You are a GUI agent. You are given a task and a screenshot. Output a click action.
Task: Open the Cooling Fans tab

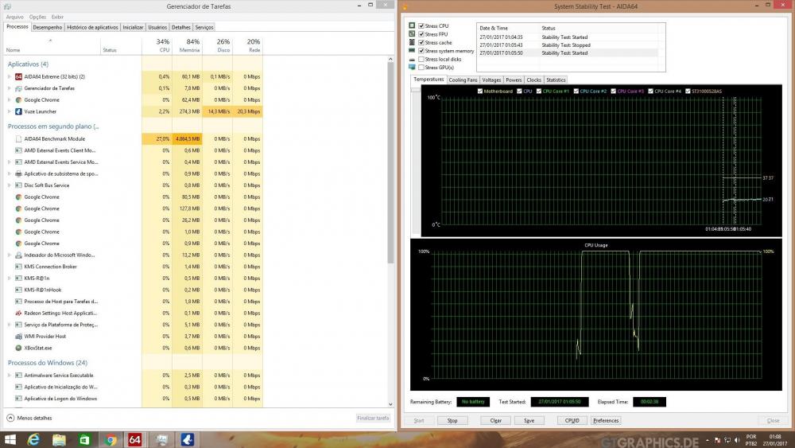[x=463, y=80]
